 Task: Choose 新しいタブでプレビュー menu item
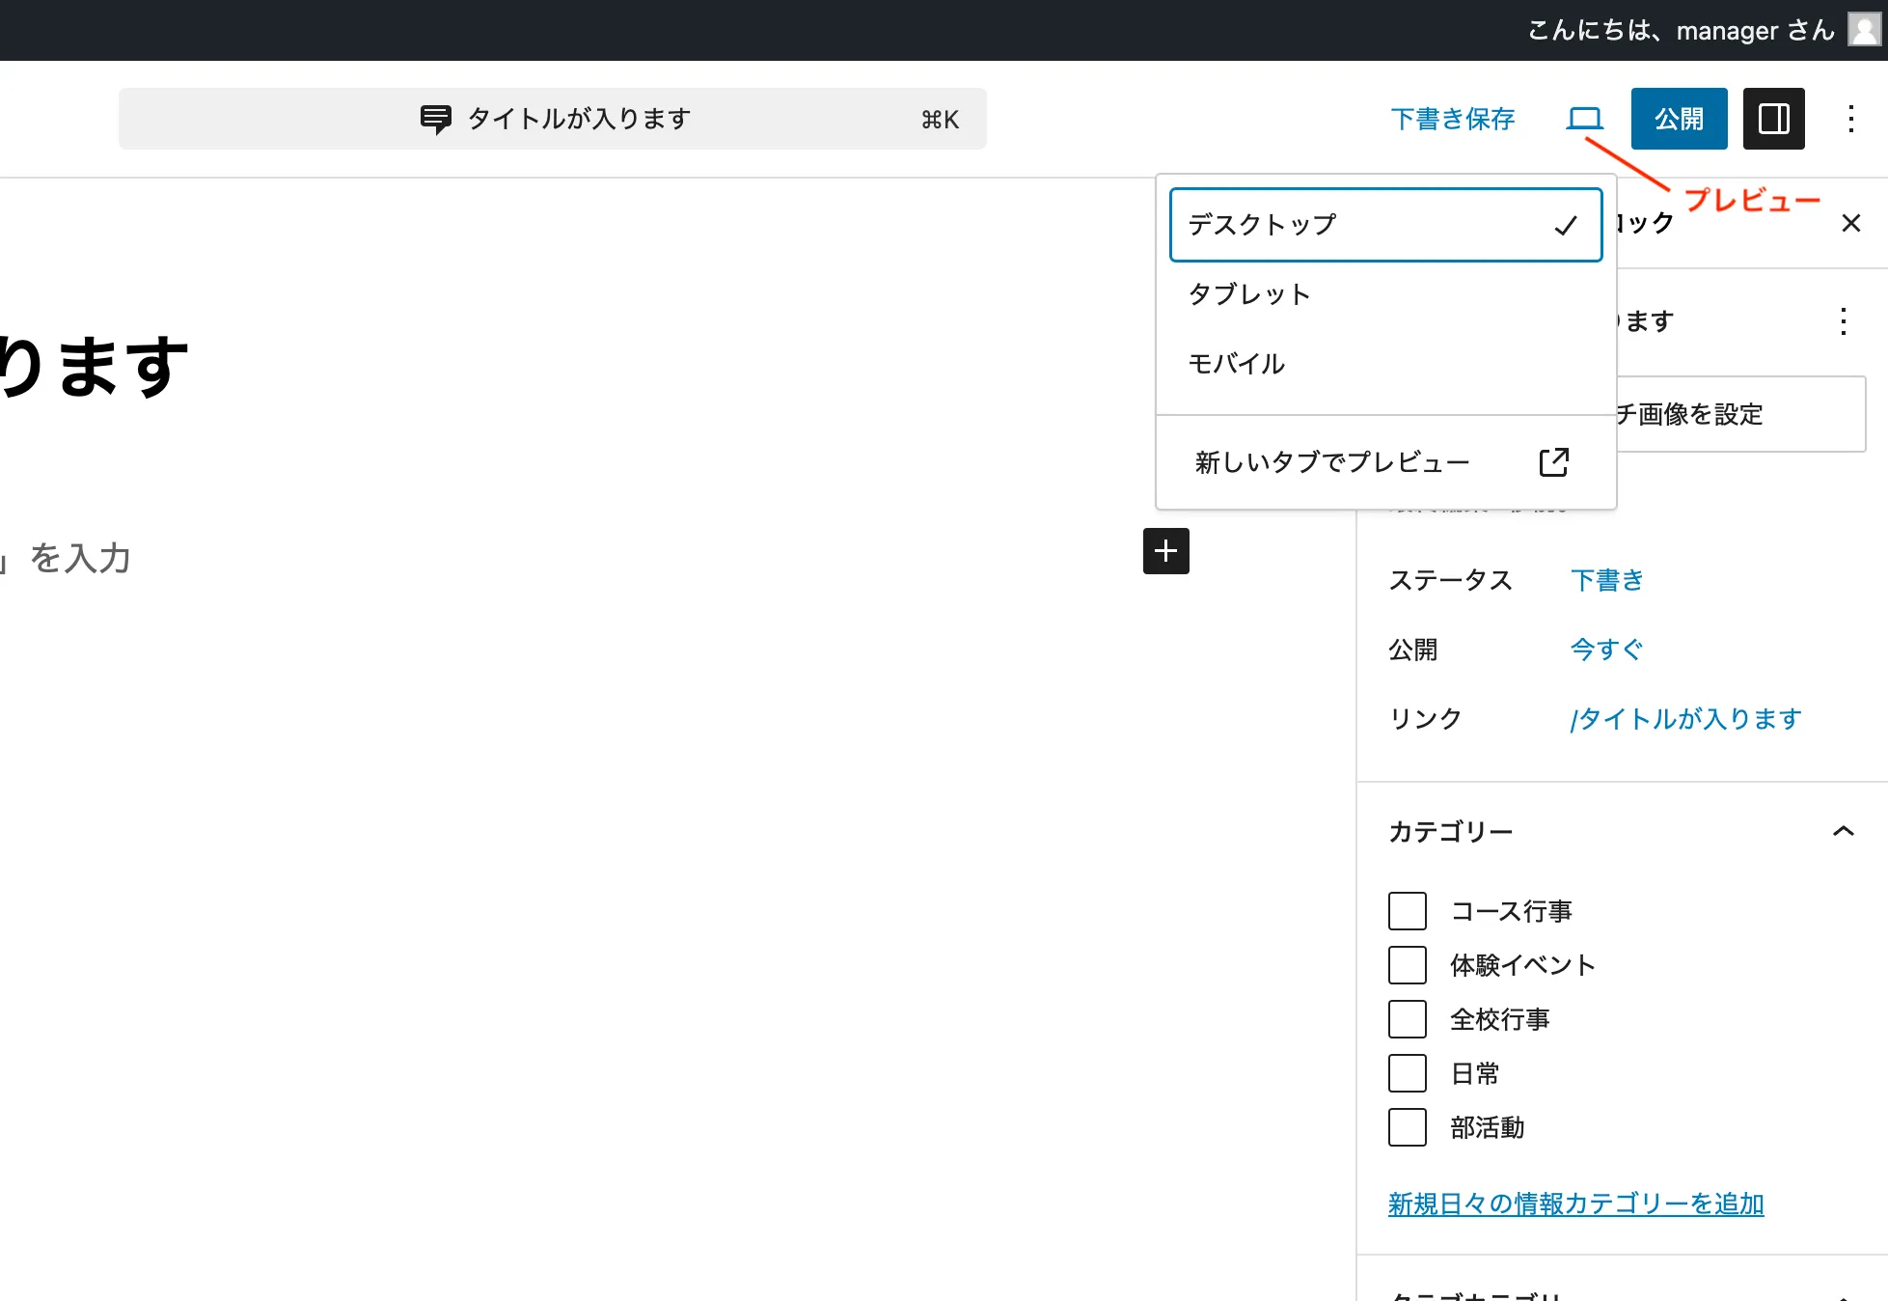click(1385, 462)
